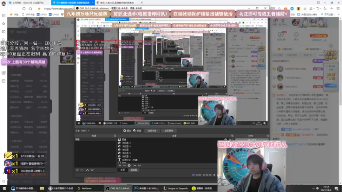Open File Explorer from taskbar
This screenshot has width=342, height=192.
[42, 188]
